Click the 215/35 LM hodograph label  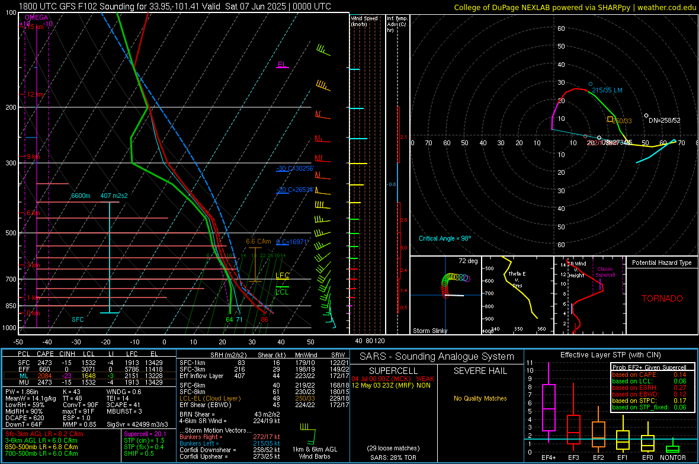(x=607, y=90)
